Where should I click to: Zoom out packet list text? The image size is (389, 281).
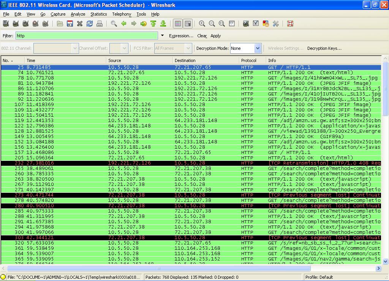pos(212,24)
